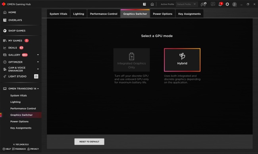This screenshot has height=154, width=258.
Task: Click the battery icon in Integrated Graphics card
Action: click(131, 56)
